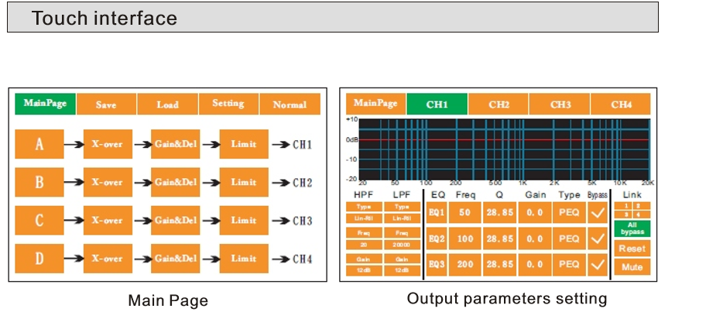Open input B block
Viewport: 723px width, 336px height.
point(39,182)
